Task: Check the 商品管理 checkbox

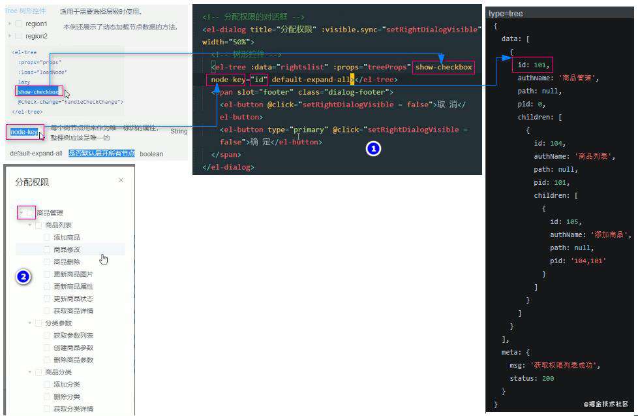Action: tap(30, 213)
